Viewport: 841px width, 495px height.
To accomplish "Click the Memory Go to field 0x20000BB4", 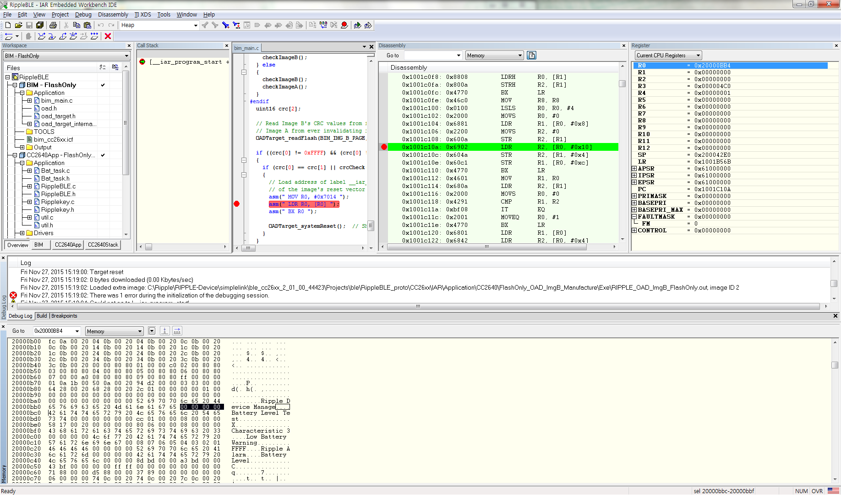I will coord(56,331).
